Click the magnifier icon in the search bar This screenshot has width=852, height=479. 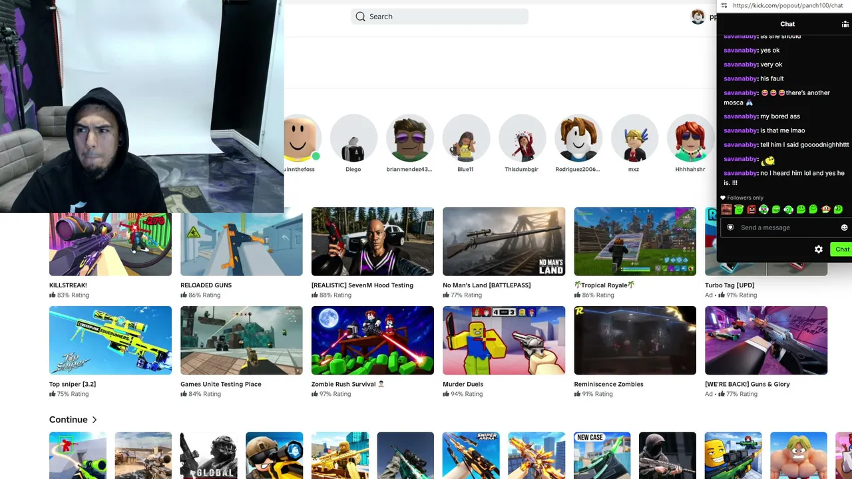360,17
